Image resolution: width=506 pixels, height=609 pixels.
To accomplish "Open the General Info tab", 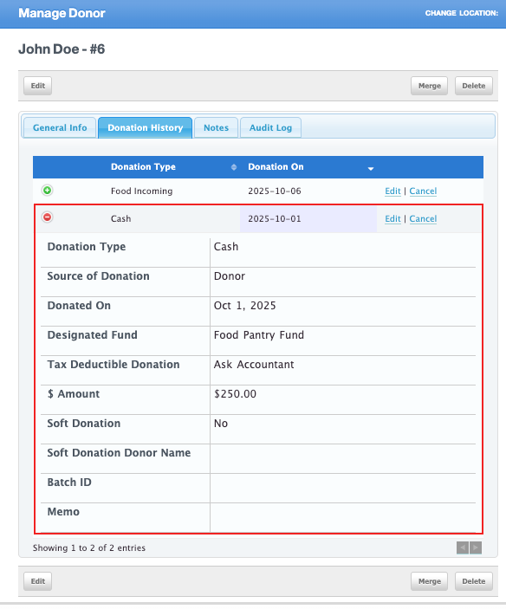I will pos(60,128).
